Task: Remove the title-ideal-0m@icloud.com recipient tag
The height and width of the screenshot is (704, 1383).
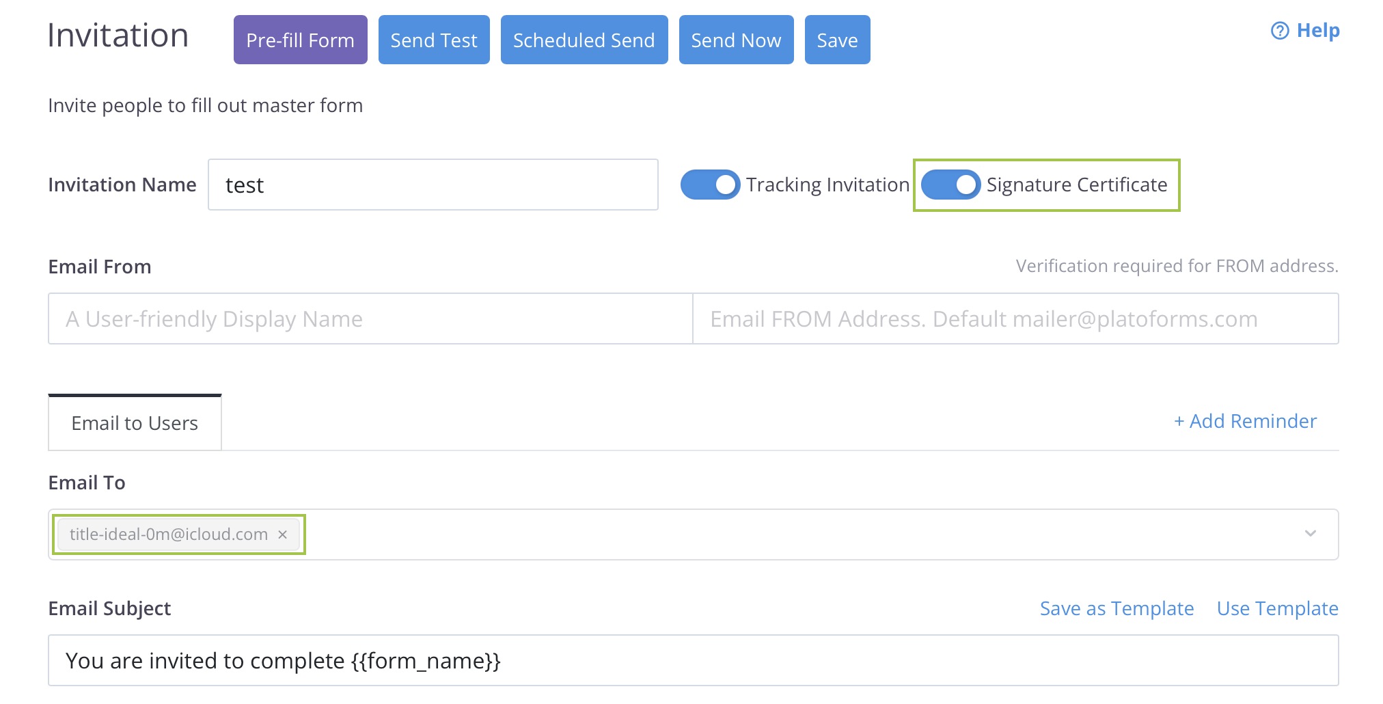Action: [283, 534]
